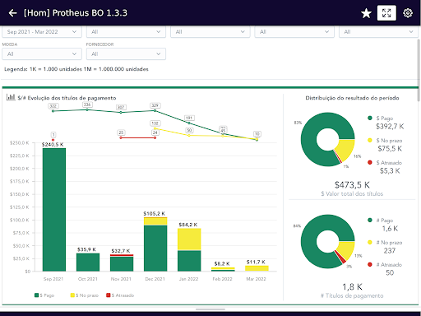The image size is (421, 316).
Task: Toggle $ No prazo series in chart legend
Action: tap(85, 295)
